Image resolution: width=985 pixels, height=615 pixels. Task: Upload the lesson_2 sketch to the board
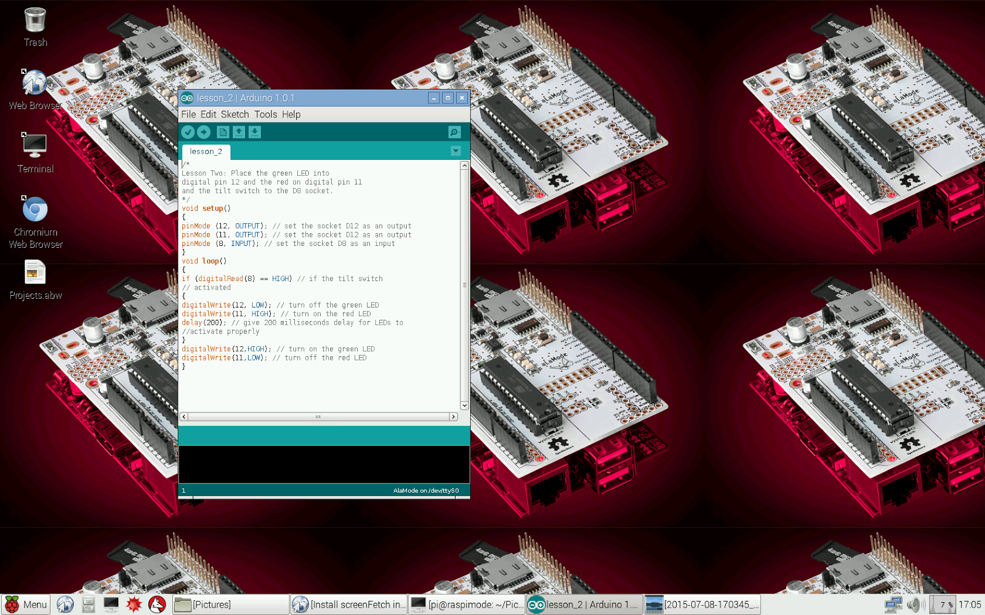(x=204, y=132)
